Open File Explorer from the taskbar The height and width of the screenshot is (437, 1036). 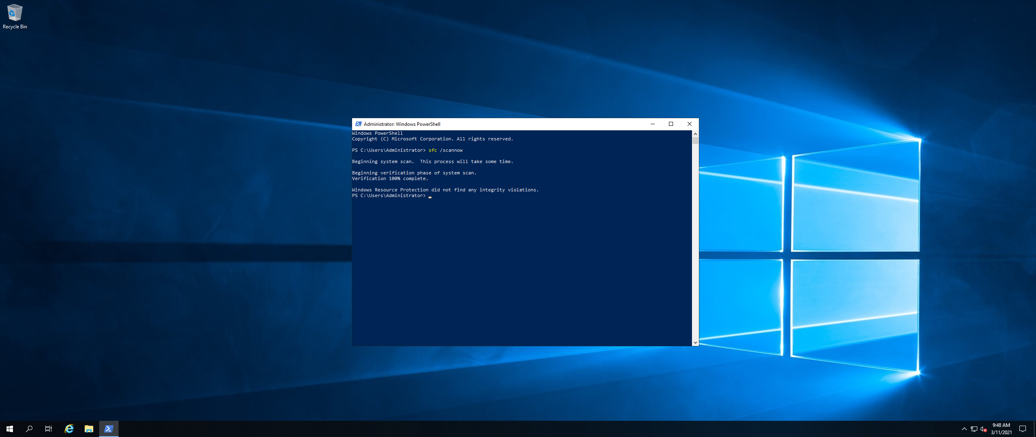tap(89, 429)
